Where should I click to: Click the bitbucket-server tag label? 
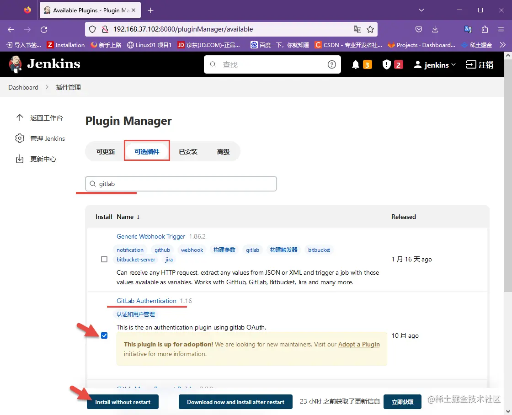pos(136,260)
